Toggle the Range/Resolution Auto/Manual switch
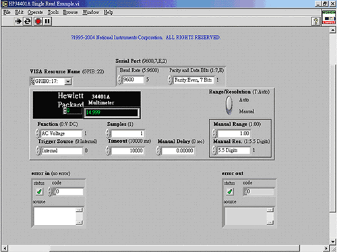Screen dimensions: 337x252 click(229, 105)
